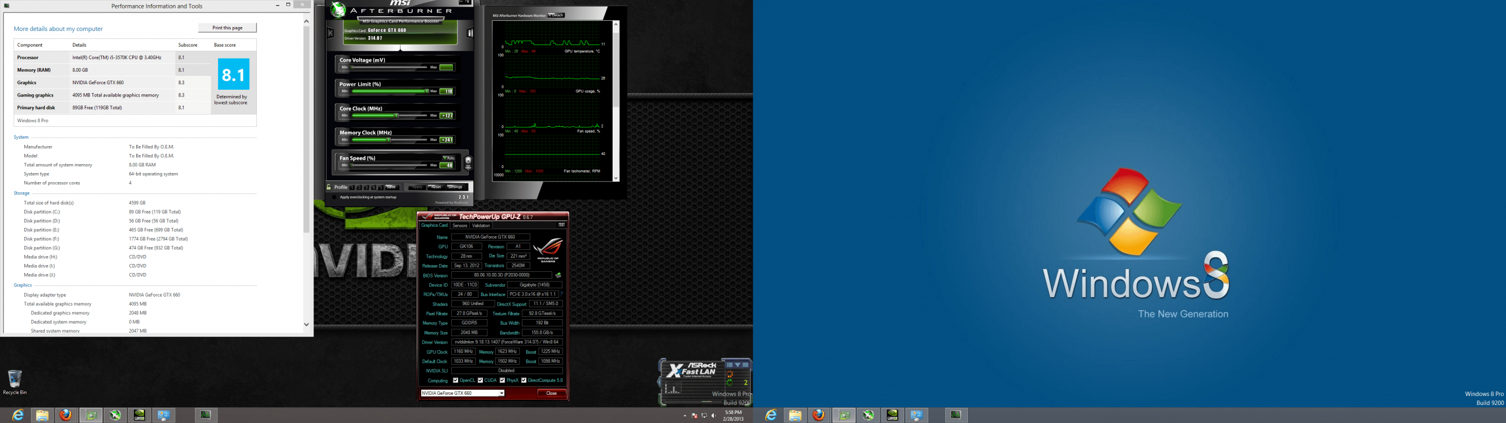Open the Afterburner info i button

469,33
